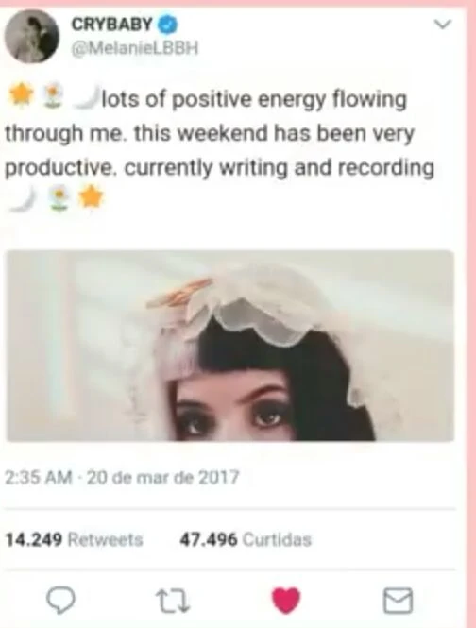Click the orange star emoji at tweet end
Screen dimensions: 476x628
click(x=91, y=198)
